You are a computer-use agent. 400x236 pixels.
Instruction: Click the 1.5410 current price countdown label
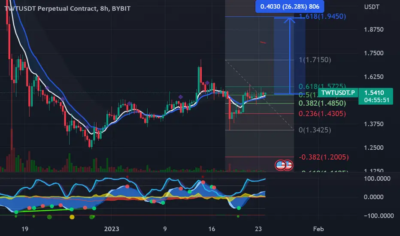click(376, 96)
